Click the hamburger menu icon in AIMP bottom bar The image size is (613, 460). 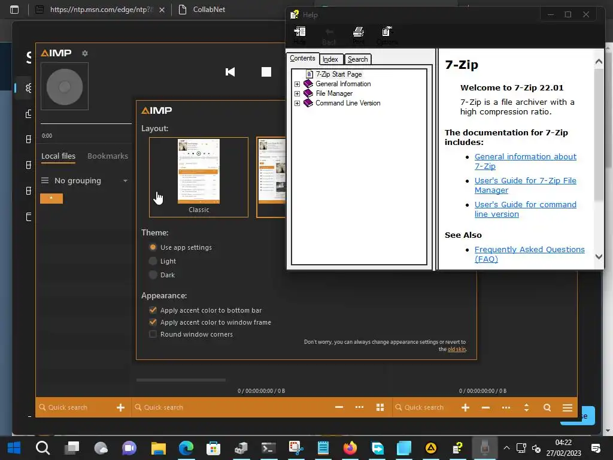568,407
